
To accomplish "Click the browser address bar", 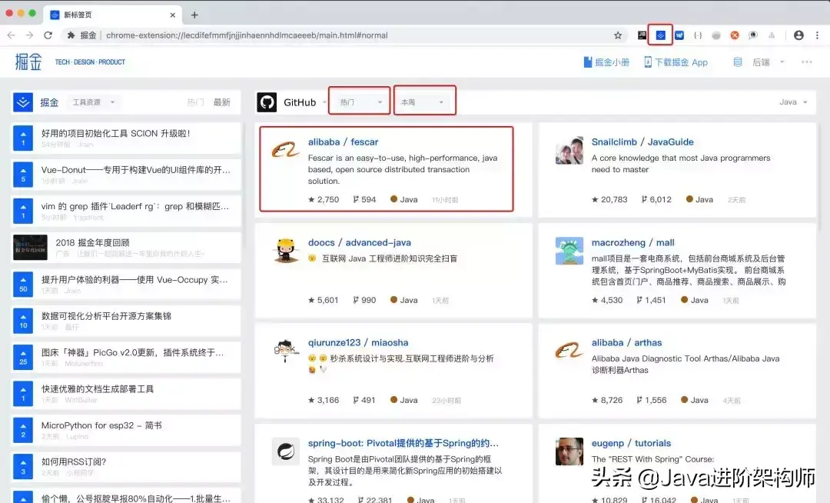I will click(344, 35).
